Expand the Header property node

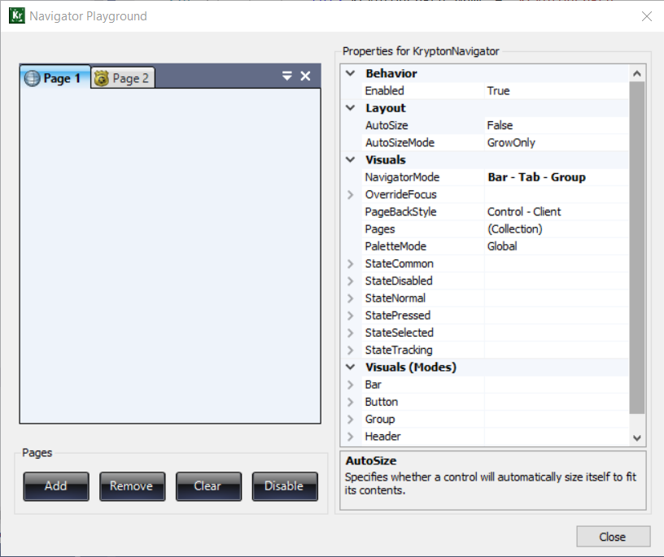click(x=350, y=437)
